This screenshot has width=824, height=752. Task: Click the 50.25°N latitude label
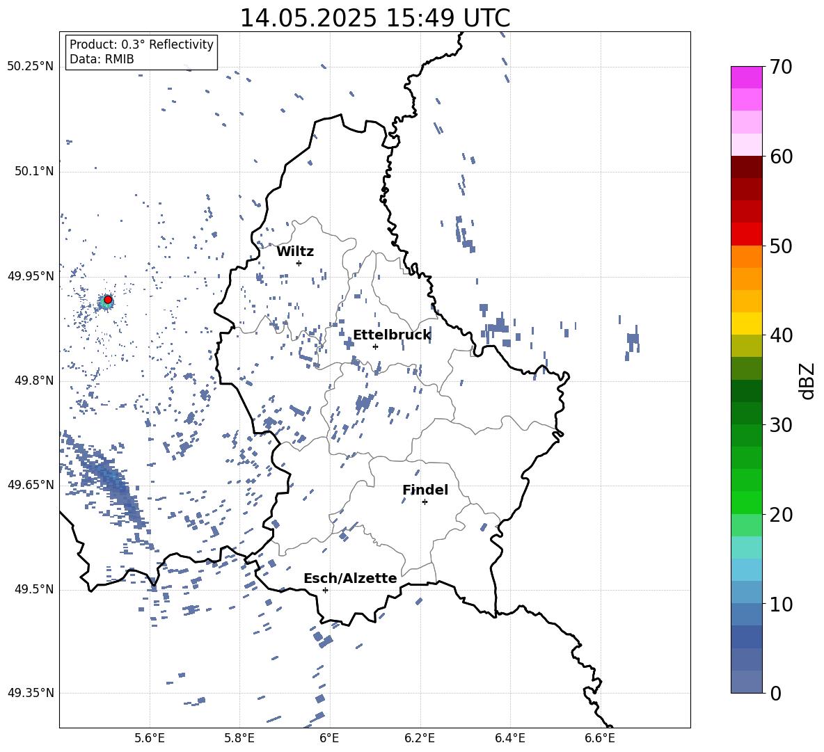[x=31, y=67]
